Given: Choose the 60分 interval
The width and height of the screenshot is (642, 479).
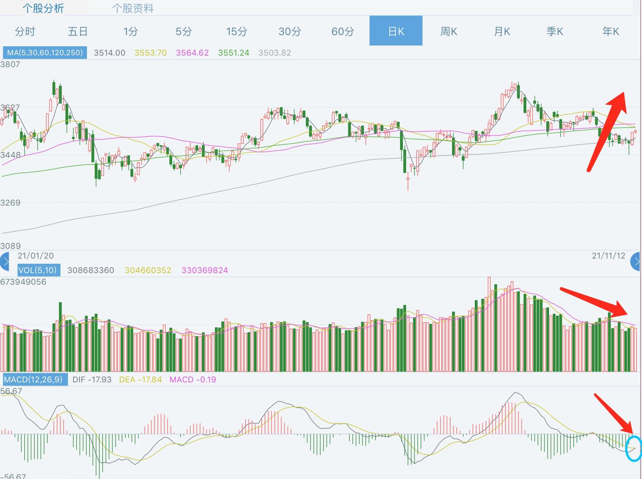Looking at the screenshot, I should click(x=343, y=31).
